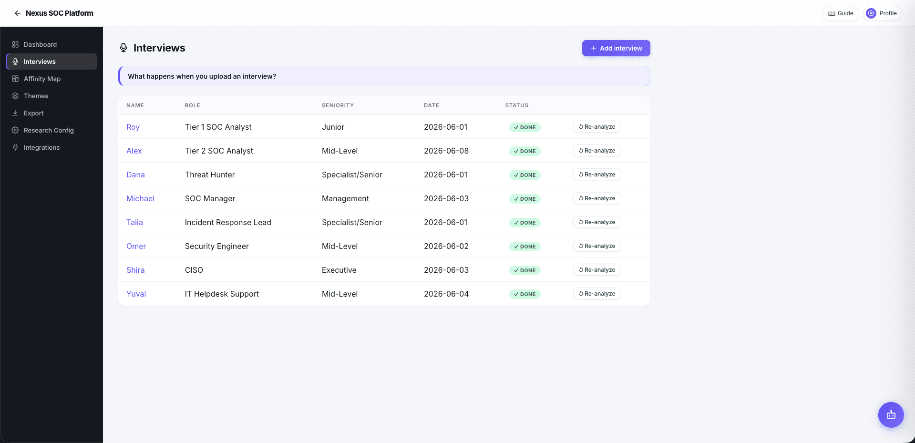Click the DONE status badge for Shira
Screen dimensions: 915x443
coord(524,270)
